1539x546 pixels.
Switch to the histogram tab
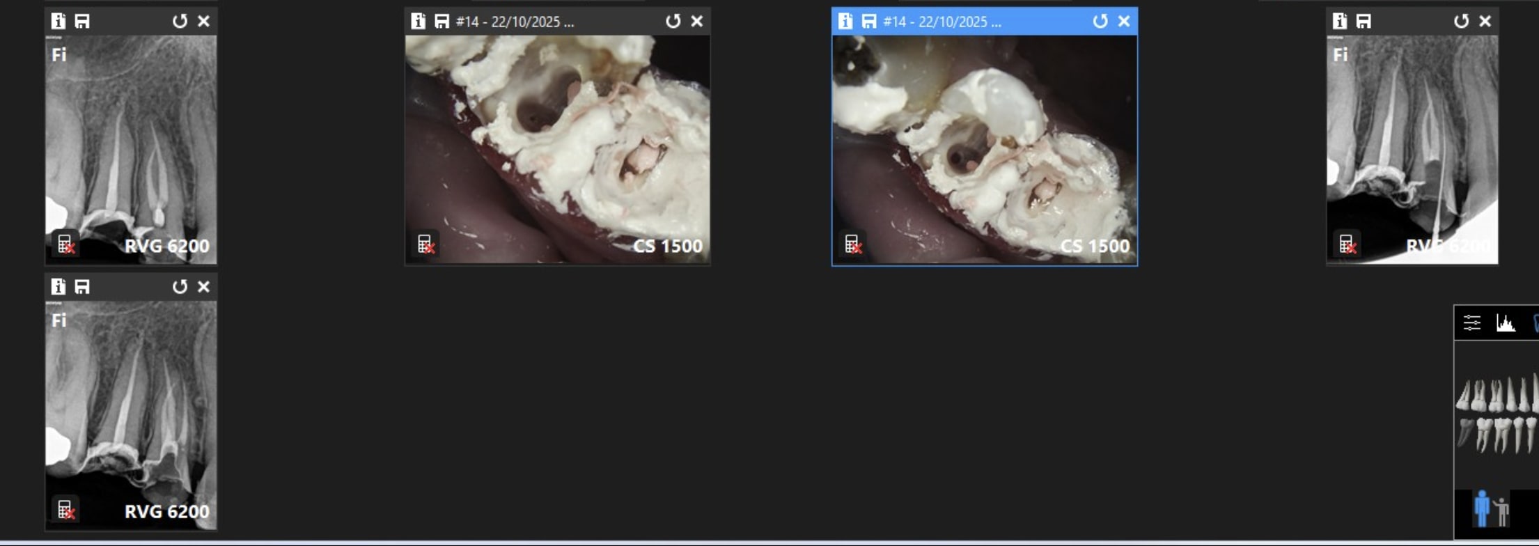click(x=1506, y=323)
